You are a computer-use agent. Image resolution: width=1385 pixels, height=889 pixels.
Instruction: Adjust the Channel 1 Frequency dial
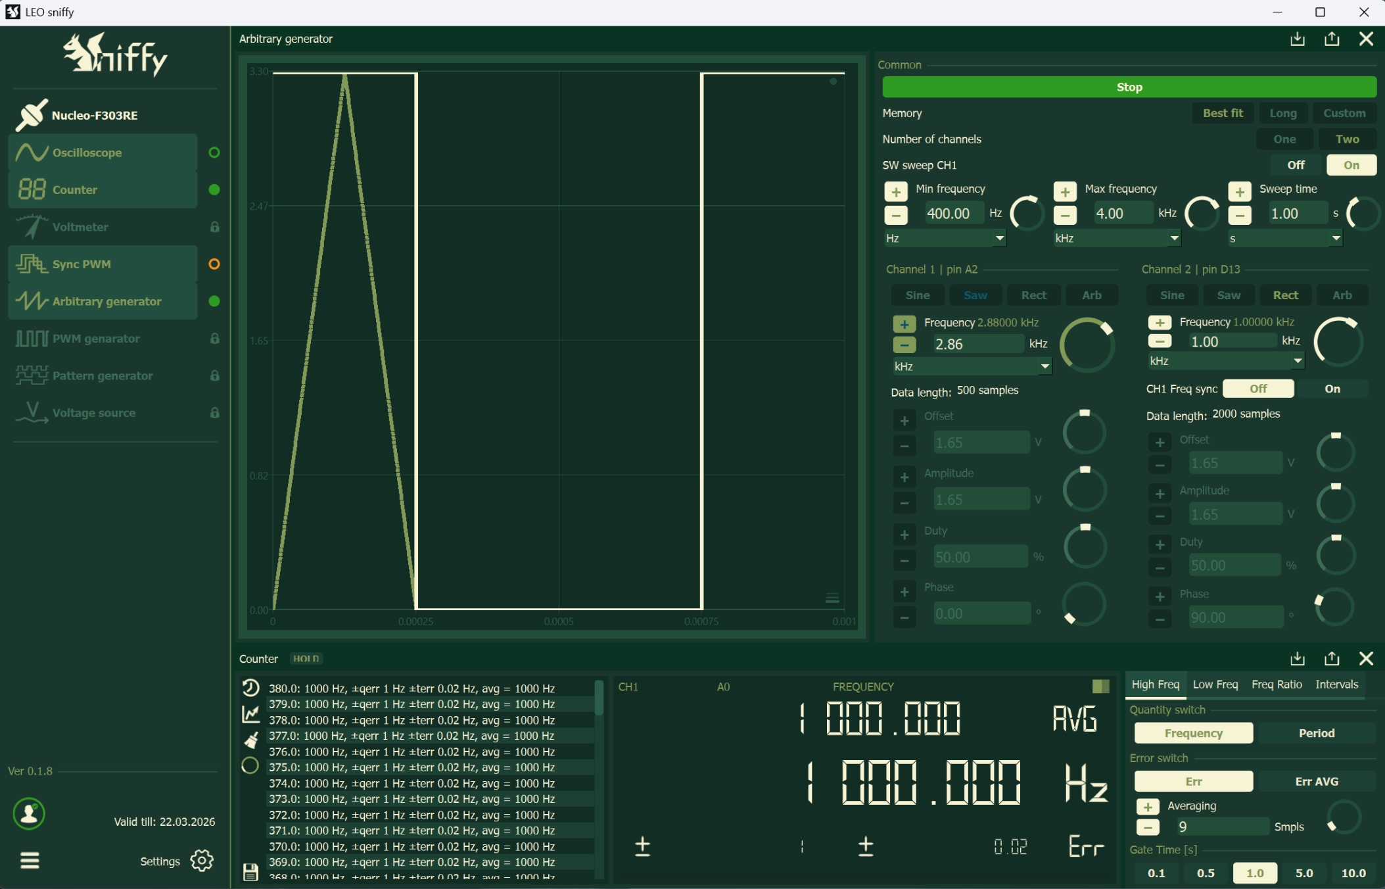click(x=1087, y=345)
